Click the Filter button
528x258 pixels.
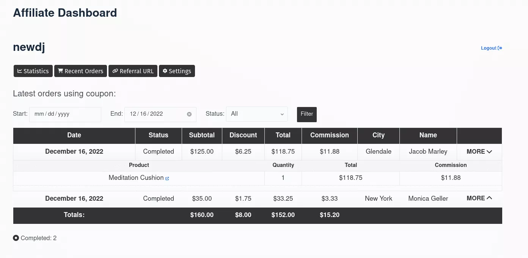[x=306, y=114]
